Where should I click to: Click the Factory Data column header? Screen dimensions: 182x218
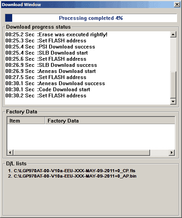[110, 121]
